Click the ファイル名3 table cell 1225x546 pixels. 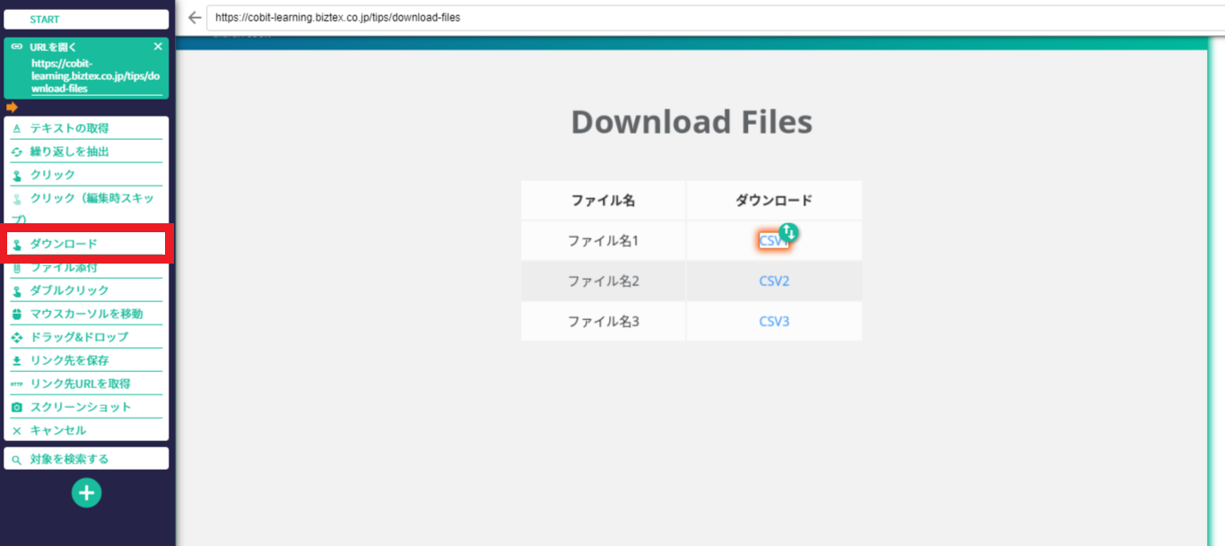coord(604,321)
